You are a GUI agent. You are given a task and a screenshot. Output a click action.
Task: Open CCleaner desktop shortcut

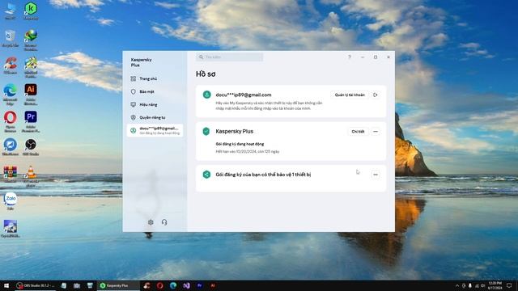tap(11, 65)
